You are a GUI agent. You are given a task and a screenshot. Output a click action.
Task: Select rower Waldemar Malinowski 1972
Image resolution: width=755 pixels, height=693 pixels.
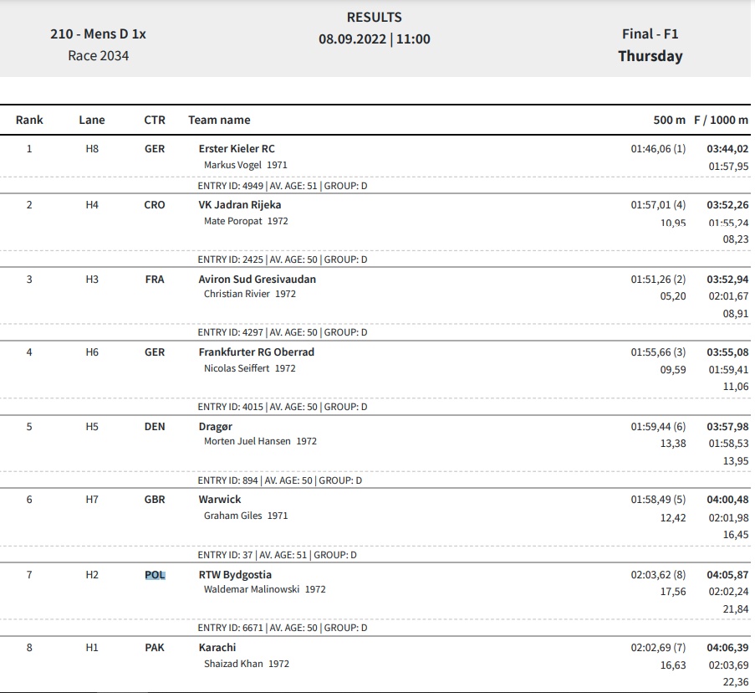click(x=265, y=589)
